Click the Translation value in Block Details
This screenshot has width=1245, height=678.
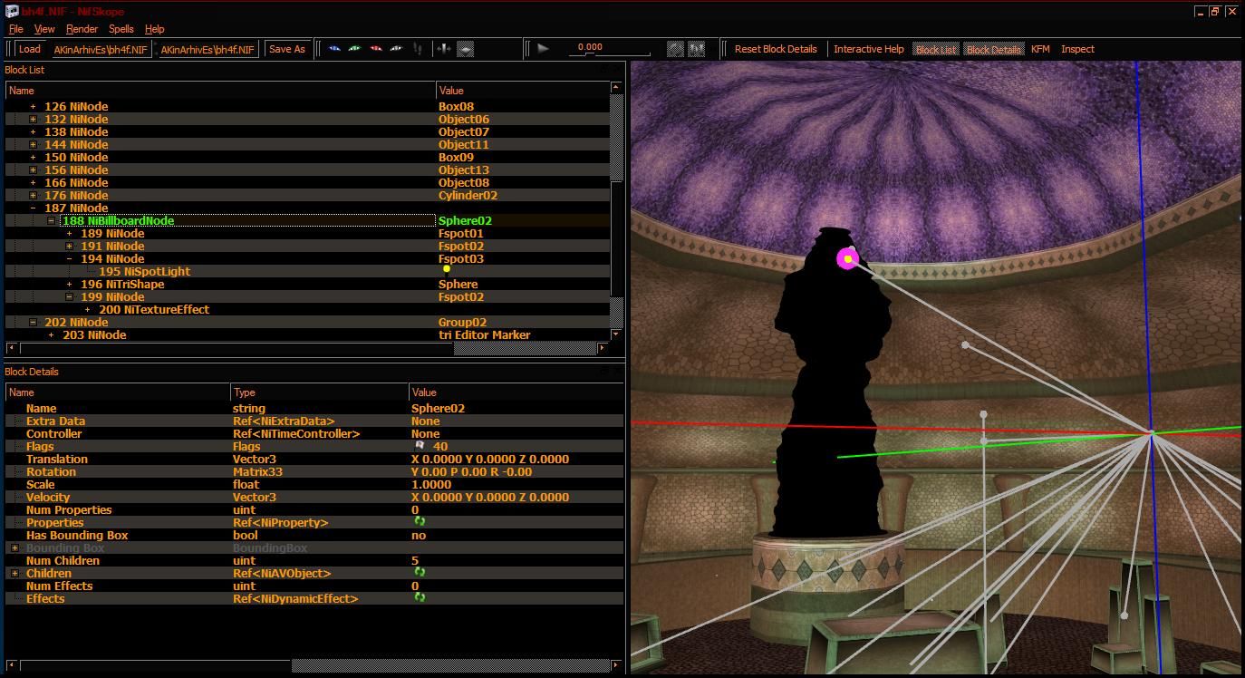(x=490, y=459)
